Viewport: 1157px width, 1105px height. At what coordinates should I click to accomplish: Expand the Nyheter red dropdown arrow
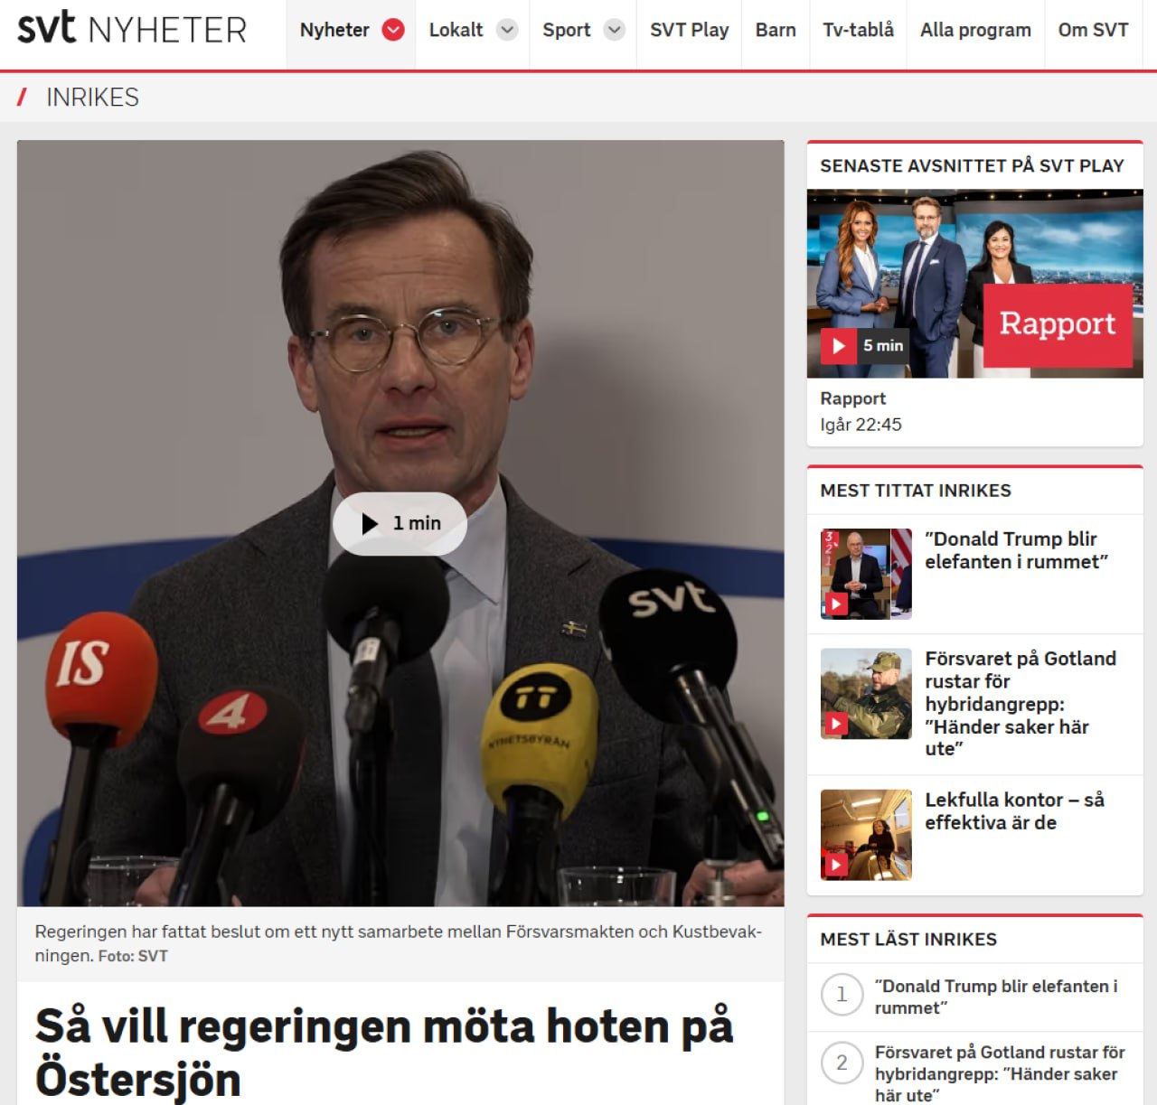[x=393, y=30]
